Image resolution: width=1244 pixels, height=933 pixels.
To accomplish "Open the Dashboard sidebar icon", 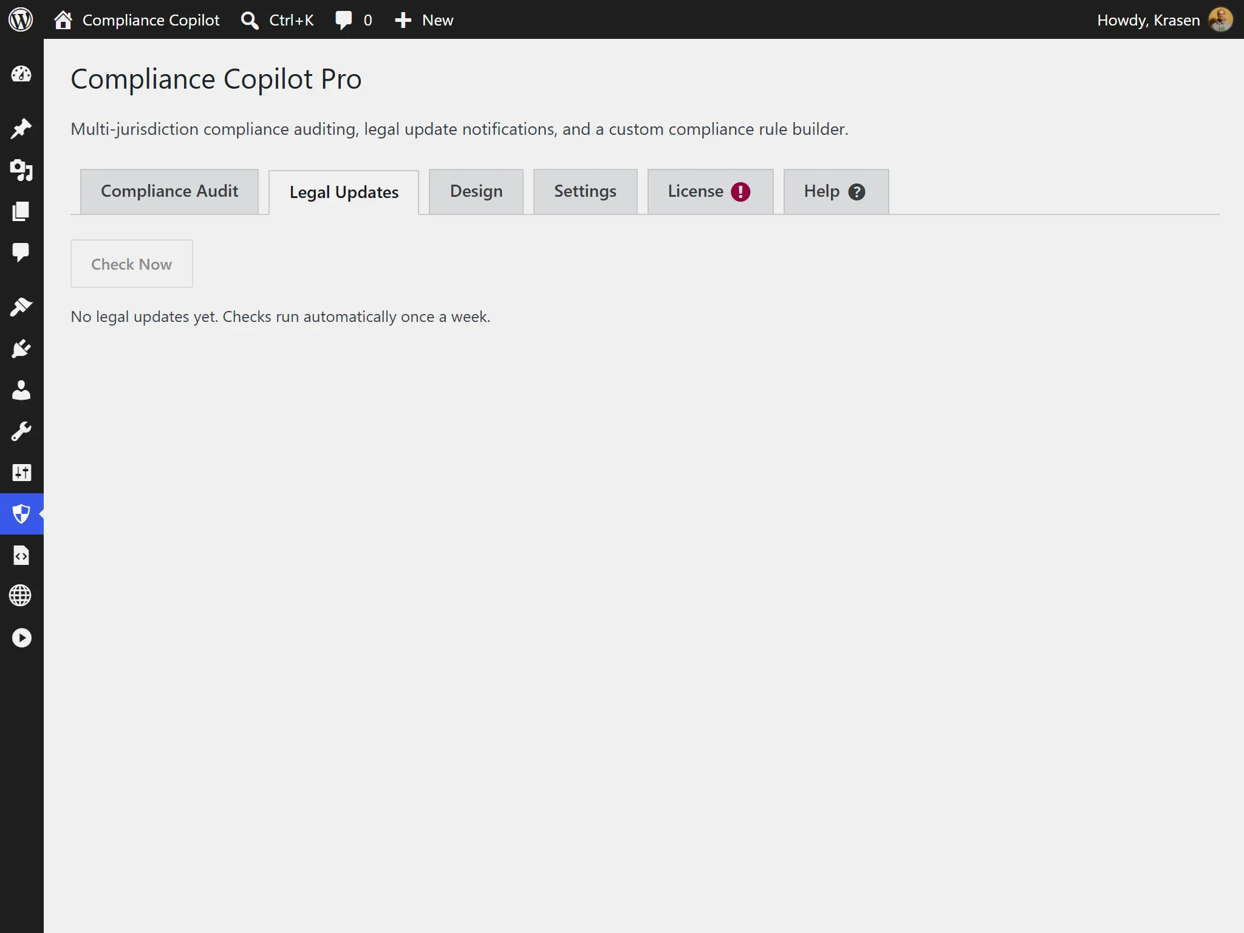I will pos(21,74).
